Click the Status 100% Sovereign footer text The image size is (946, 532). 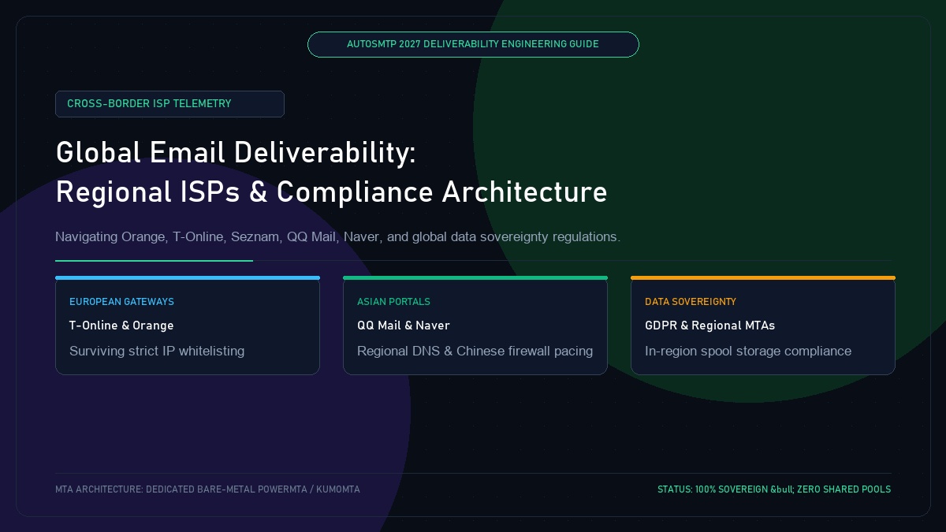(x=774, y=489)
